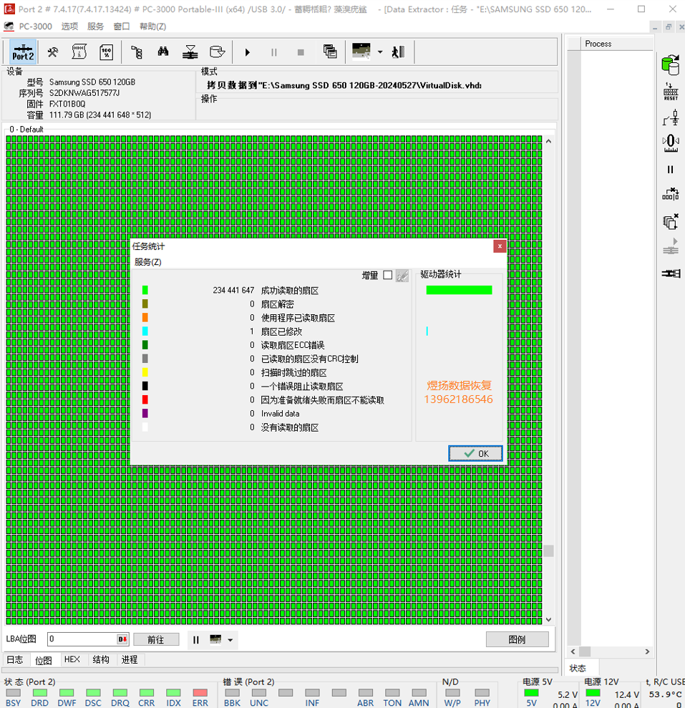Toggle the 增量 checkbox in statistics dialog
Screen dimensions: 685x708
coord(387,275)
